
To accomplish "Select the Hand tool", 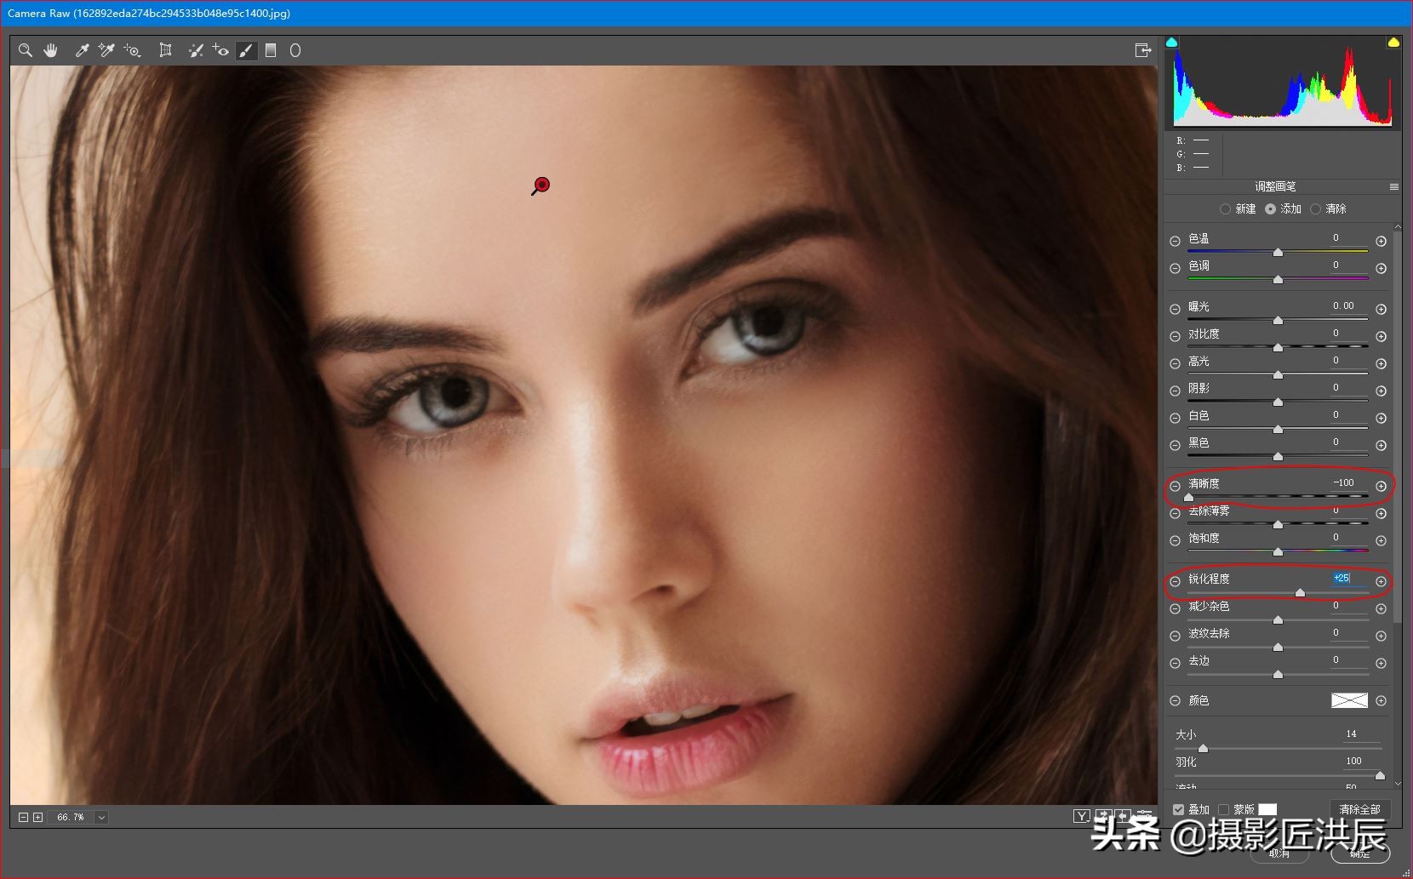I will [51, 50].
